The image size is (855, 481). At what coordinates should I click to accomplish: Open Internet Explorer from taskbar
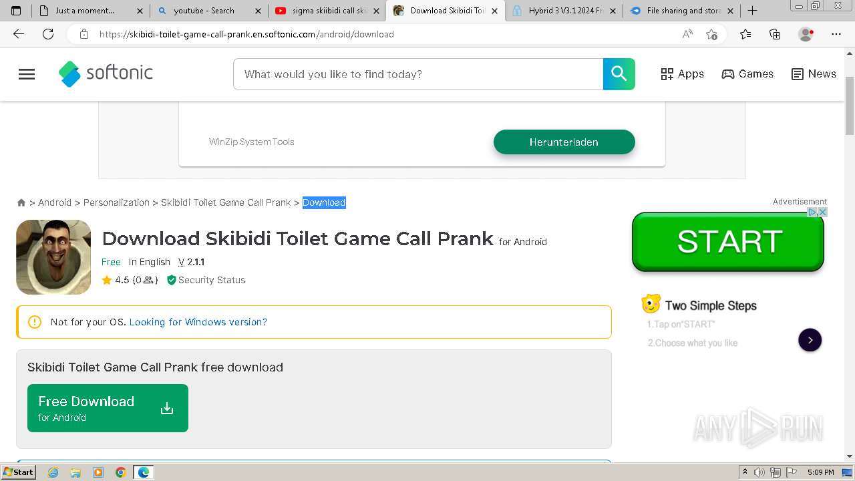[x=53, y=472]
